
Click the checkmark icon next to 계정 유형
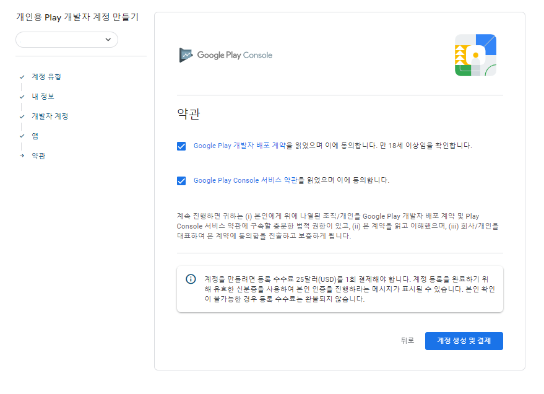[22, 77]
